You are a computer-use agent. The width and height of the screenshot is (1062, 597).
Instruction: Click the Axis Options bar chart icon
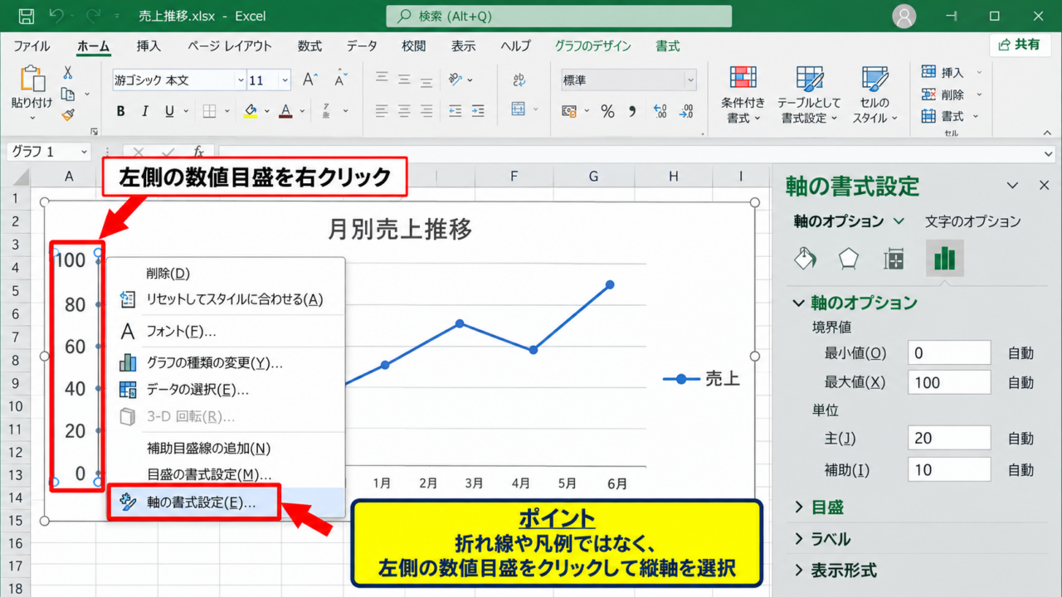(944, 258)
